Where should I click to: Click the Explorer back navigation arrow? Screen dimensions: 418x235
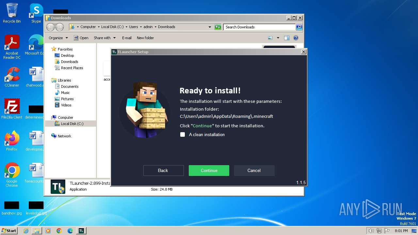coord(50,27)
